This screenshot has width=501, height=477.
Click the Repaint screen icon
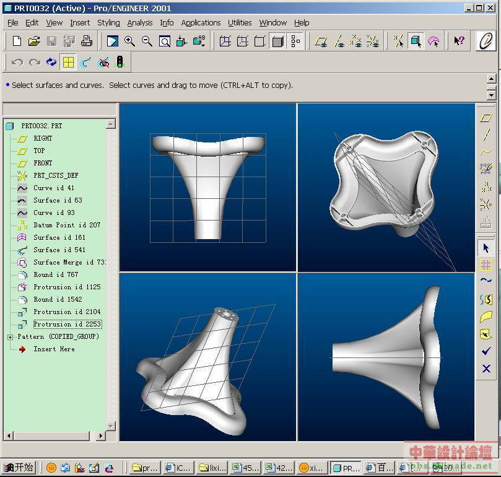click(x=112, y=42)
